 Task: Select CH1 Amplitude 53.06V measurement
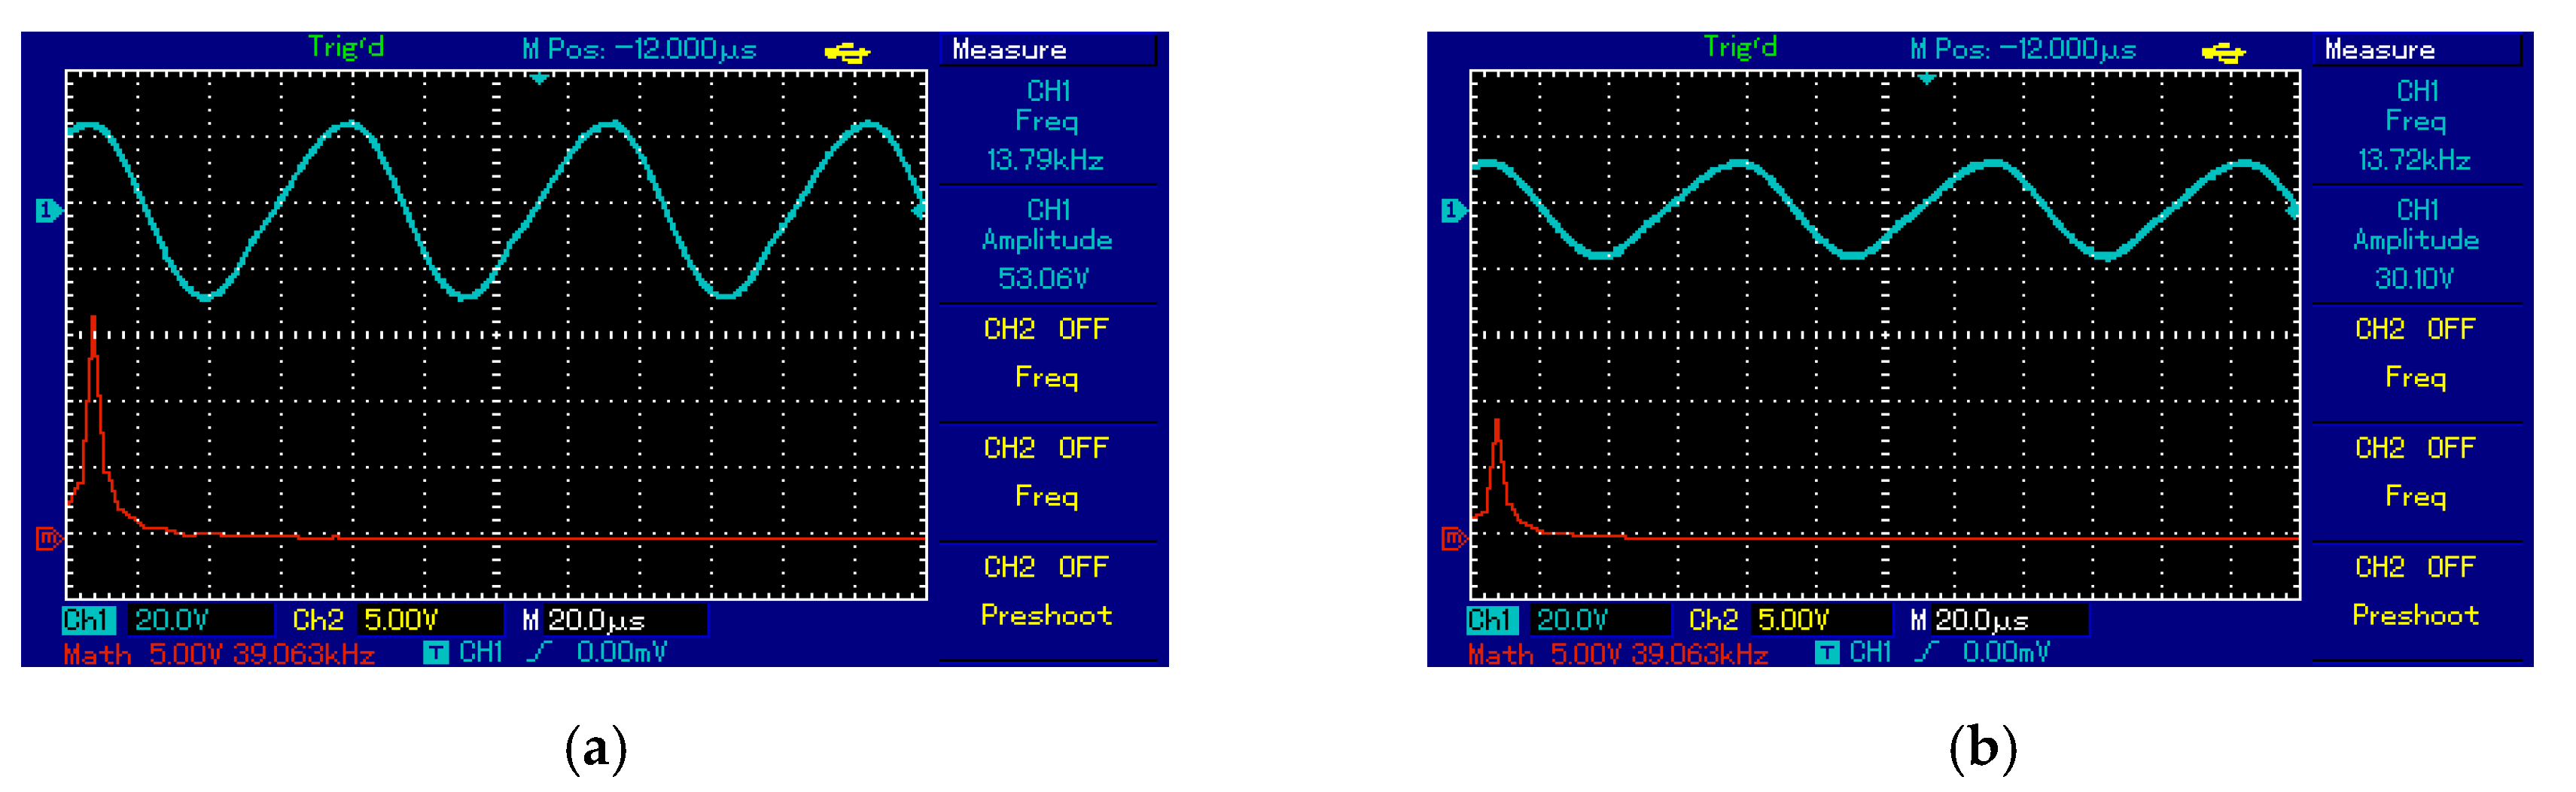tap(1047, 244)
